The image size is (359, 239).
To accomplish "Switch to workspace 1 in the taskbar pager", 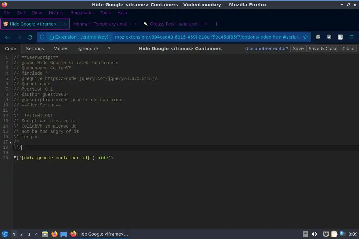I will [x=14, y=234].
